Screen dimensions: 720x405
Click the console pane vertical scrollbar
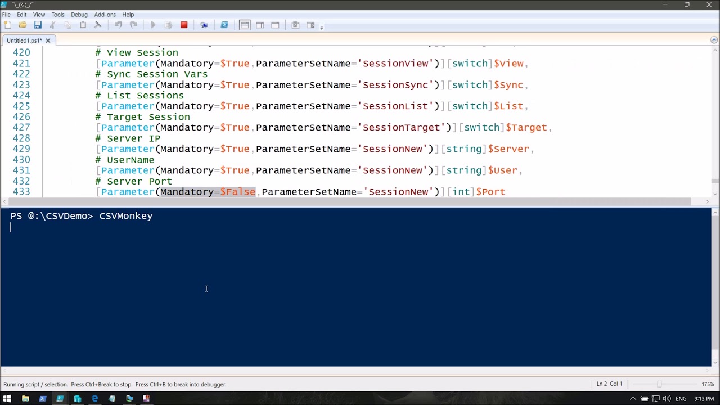tap(715, 287)
